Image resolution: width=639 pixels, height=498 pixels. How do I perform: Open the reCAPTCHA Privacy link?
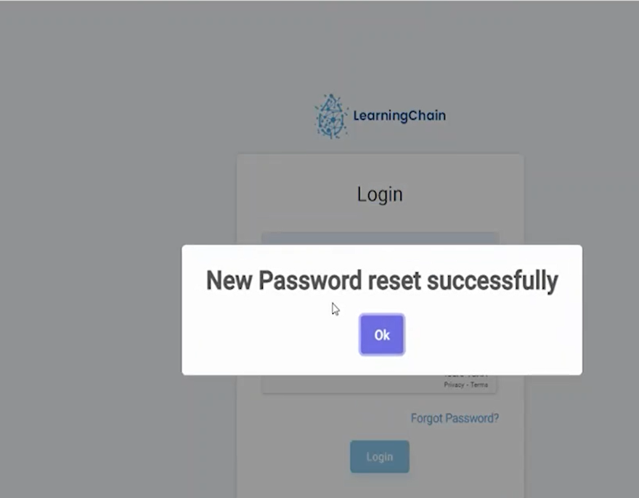point(454,385)
